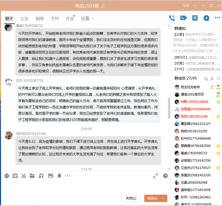Click the send image icon
This screenshot has width=222, height=206.
tap(50, 175)
